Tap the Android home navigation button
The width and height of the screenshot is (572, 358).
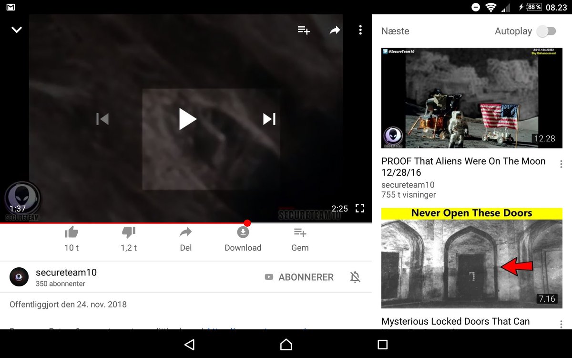click(286, 345)
